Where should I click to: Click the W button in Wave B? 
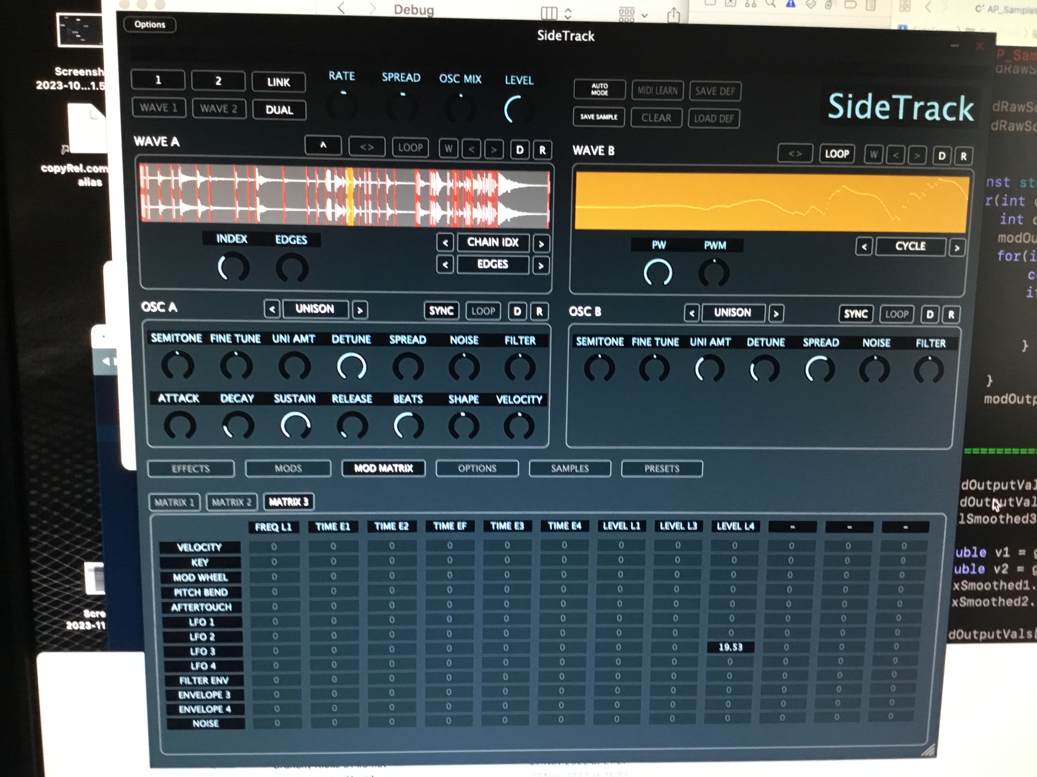(873, 155)
